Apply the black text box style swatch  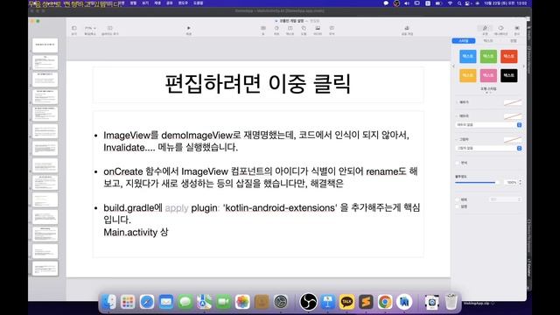point(509,75)
